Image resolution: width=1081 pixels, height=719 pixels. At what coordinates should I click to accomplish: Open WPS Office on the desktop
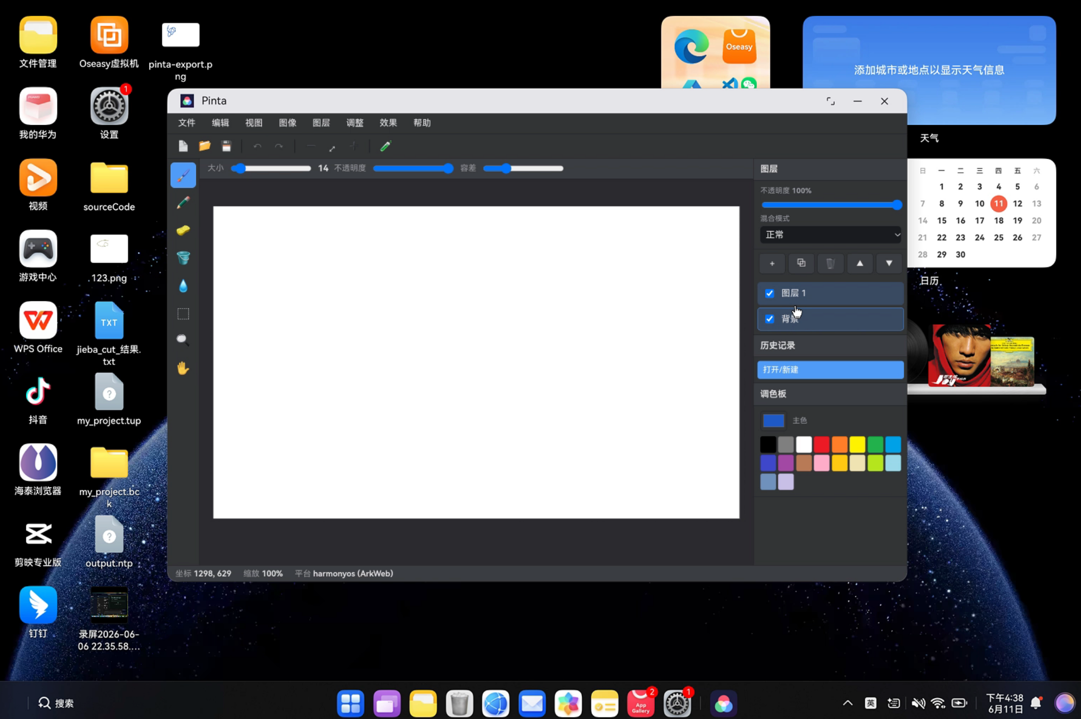pyautogui.click(x=38, y=328)
